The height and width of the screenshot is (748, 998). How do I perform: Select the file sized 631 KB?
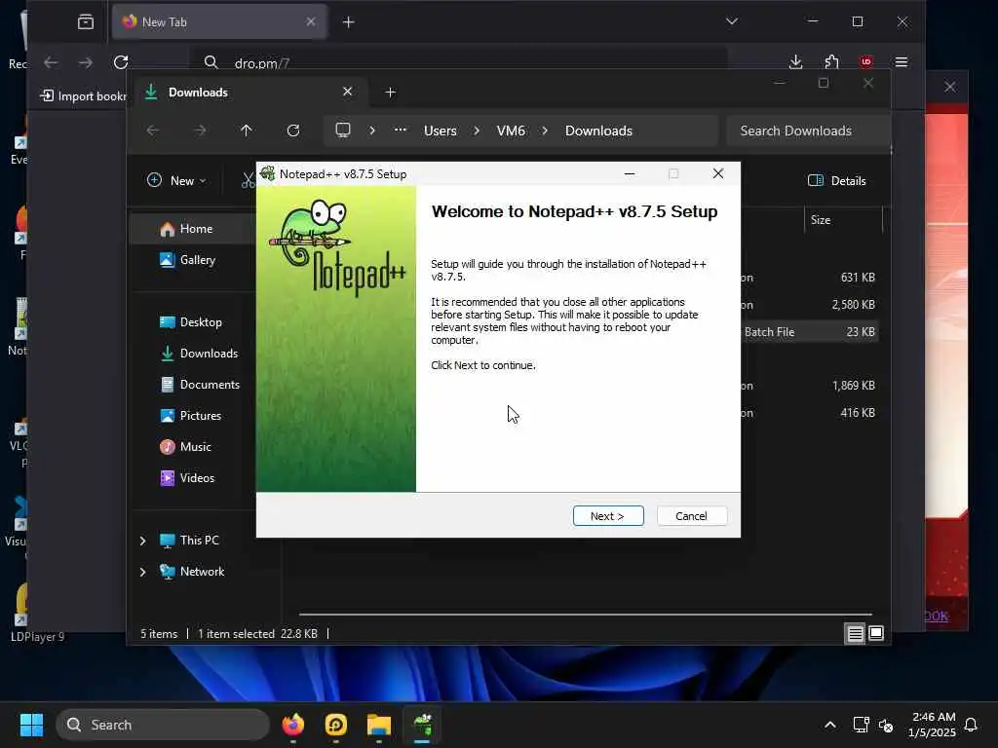point(810,278)
